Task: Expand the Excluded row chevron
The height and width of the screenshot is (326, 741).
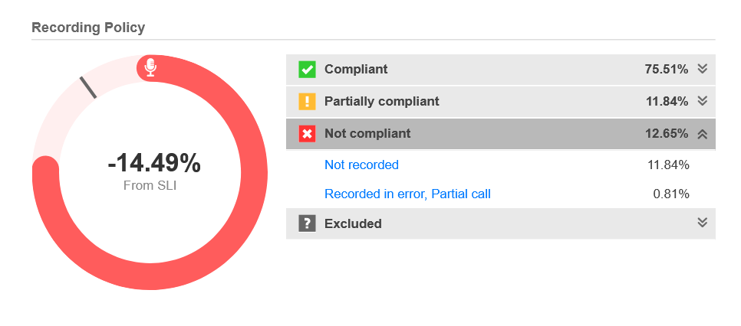Action: point(702,223)
